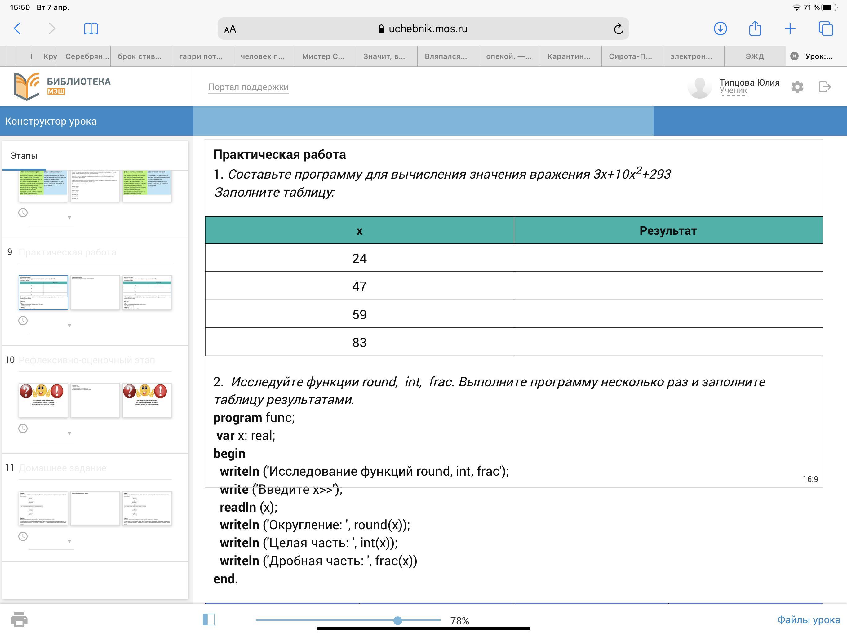Close the Урок tab with X icon
This screenshot has width=847, height=635.
point(795,56)
